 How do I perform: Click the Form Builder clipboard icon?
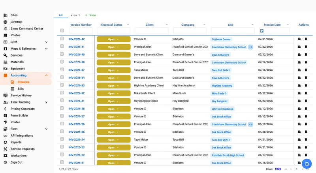pyautogui.click(x=6, y=116)
